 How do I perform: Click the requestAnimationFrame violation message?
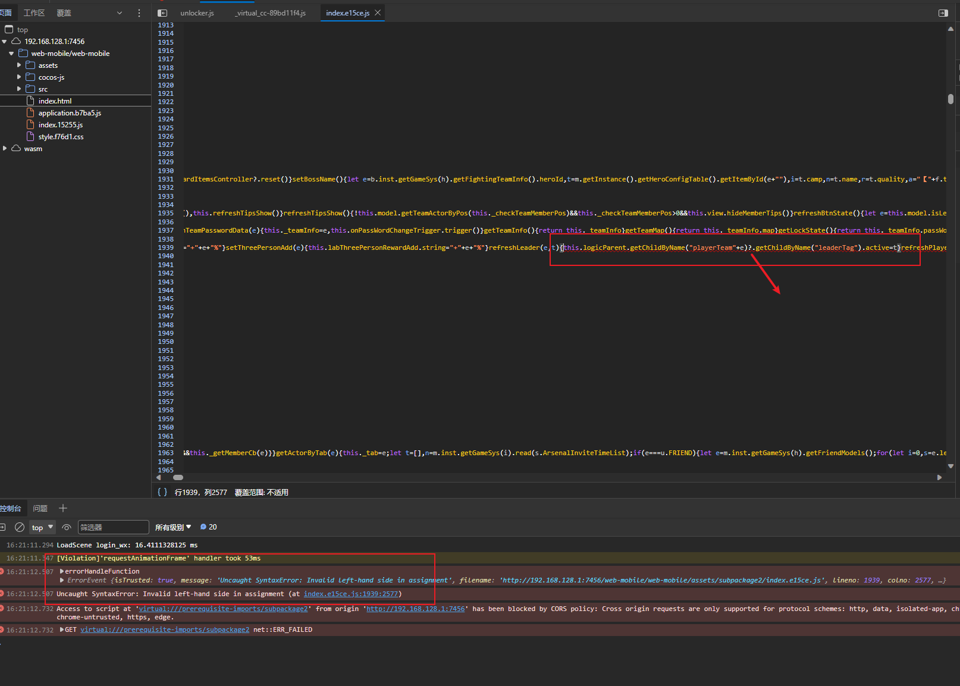coord(158,558)
